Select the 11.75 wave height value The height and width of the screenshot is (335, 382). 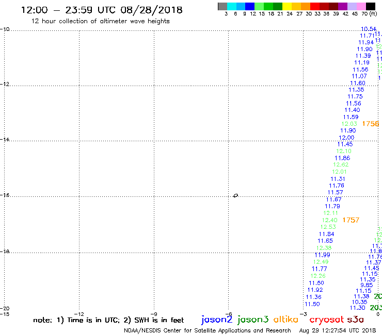(x=355, y=96)
